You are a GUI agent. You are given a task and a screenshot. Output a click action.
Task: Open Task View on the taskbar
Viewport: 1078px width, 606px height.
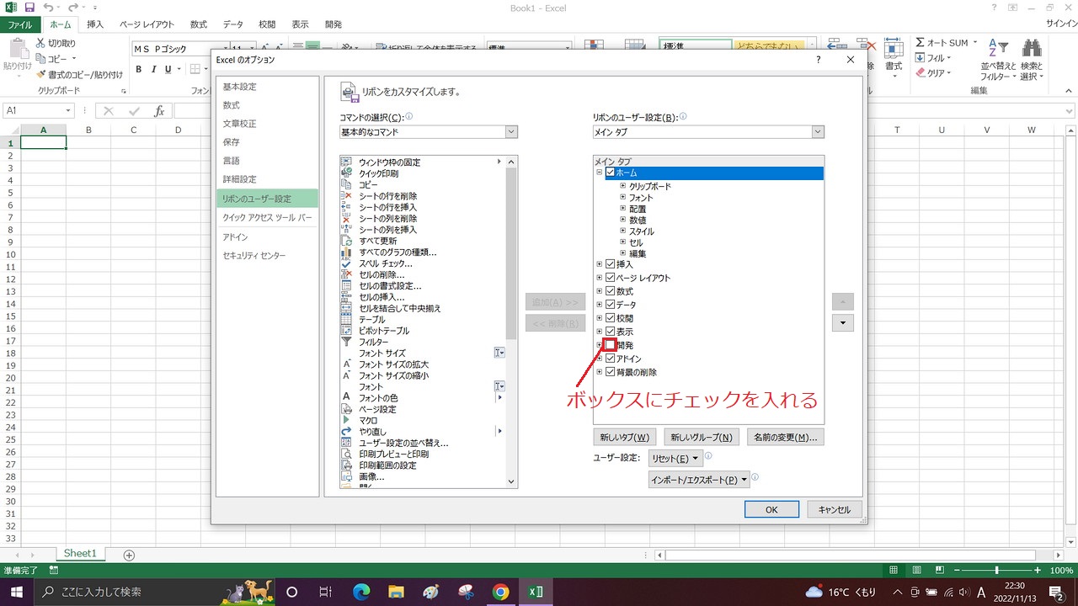(326, 592)
